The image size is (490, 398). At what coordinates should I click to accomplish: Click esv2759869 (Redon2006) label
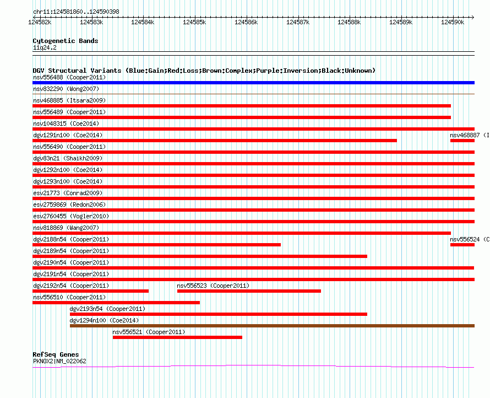(69, 205)
